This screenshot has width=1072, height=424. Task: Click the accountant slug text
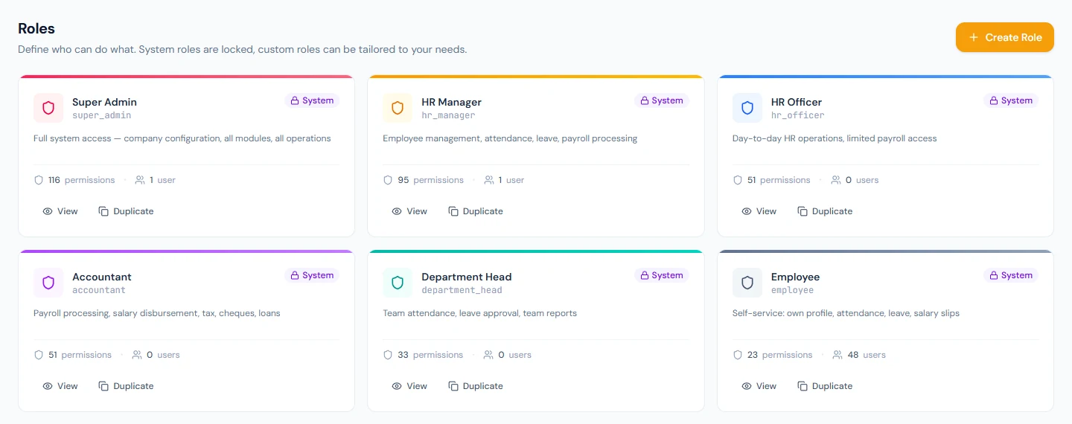pos(99,291)
